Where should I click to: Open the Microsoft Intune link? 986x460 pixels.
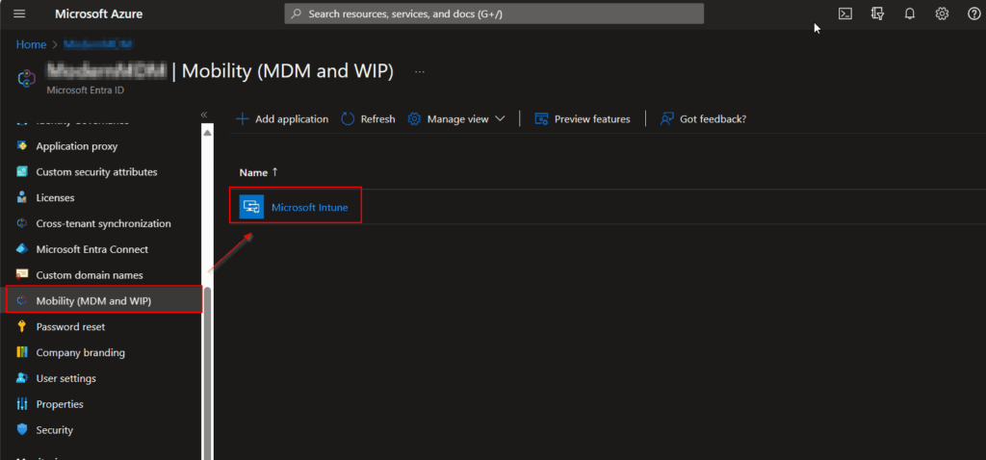309,207
